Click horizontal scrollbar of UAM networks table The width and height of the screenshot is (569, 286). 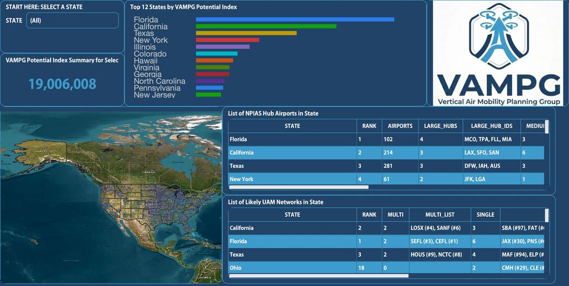[319, 276]
